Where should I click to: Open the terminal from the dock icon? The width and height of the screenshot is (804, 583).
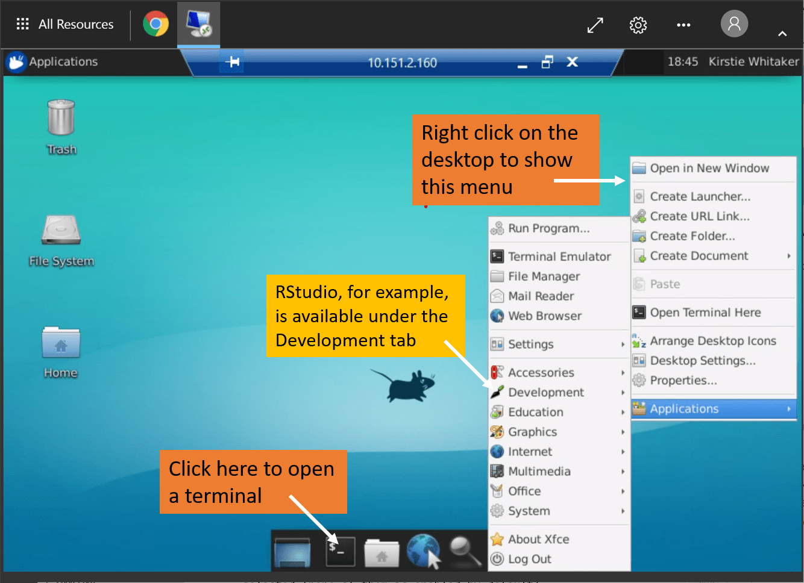click(x=341, y=551)
